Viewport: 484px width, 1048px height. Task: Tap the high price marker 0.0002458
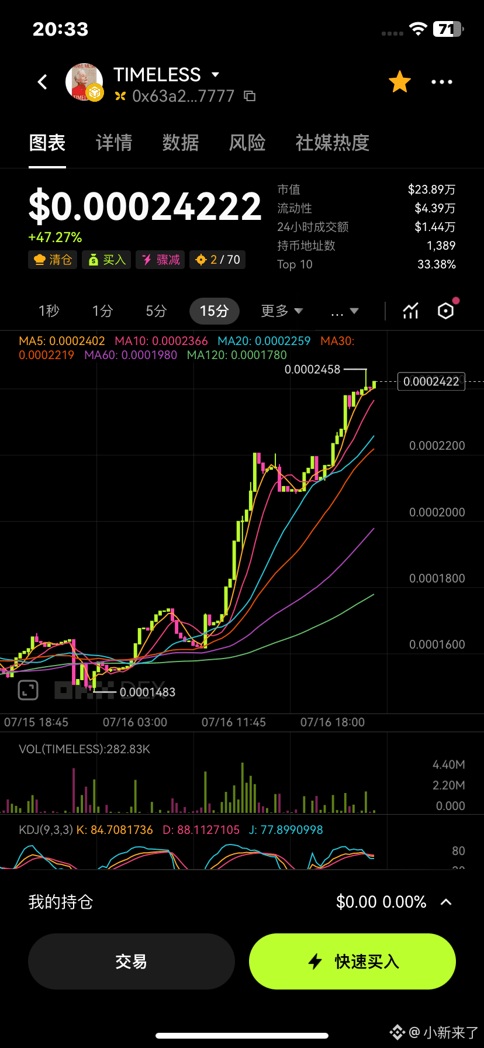pyautogui.click(x=312, y=370)
